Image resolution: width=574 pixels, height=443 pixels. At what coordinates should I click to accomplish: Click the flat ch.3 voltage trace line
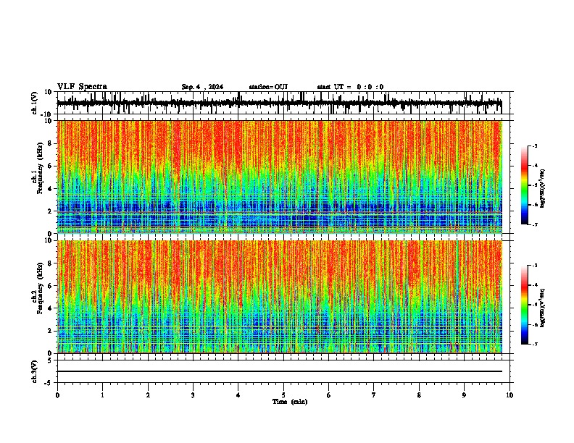(280, 371)
